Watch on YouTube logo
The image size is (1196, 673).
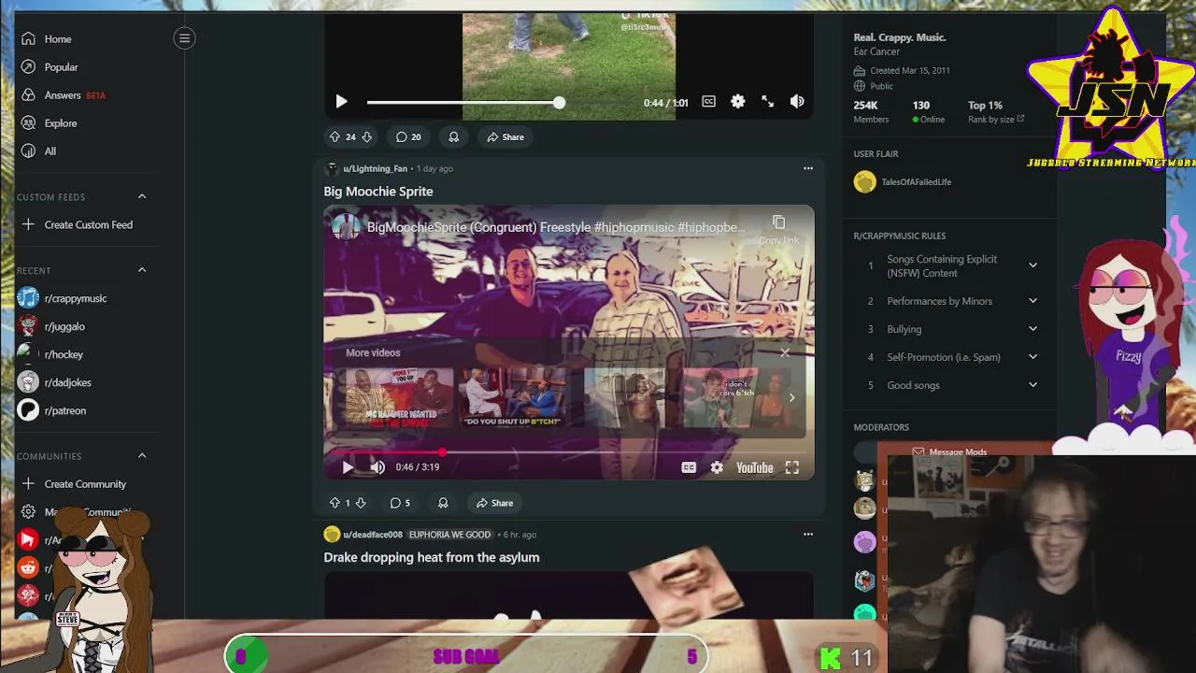point(754,467)
